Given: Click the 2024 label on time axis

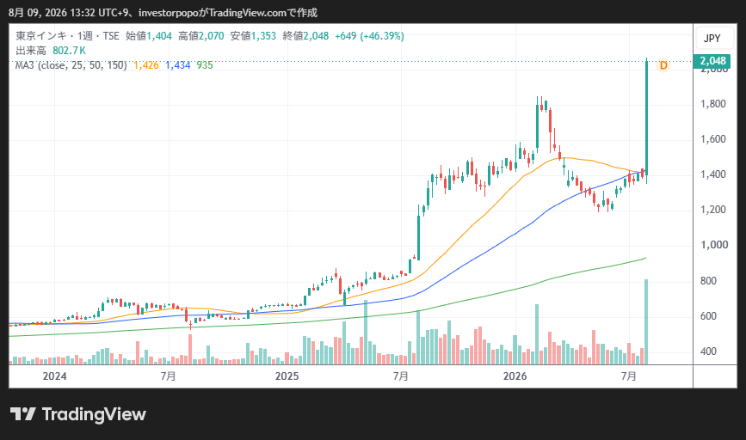Looking at the screenshot, I should (x=54, y=376).
